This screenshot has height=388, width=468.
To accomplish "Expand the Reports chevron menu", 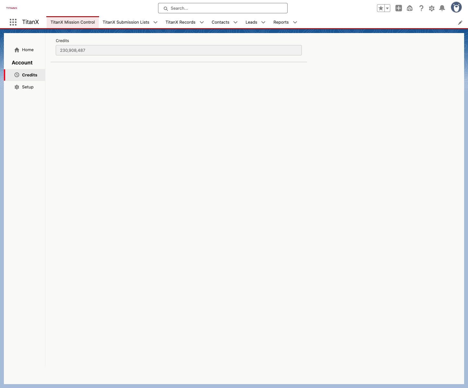I will point(295,22).
